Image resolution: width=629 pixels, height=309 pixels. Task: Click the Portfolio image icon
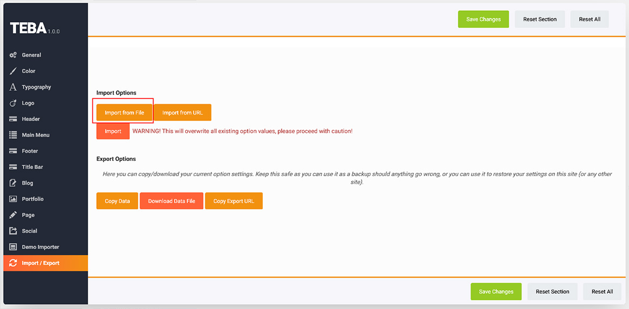pos(13,199)
